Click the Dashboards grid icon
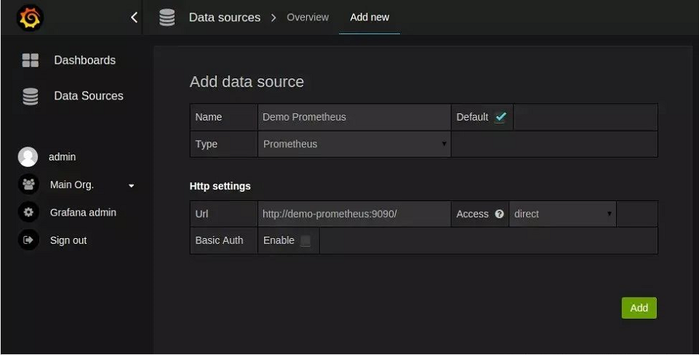 (x=30, y=60)
